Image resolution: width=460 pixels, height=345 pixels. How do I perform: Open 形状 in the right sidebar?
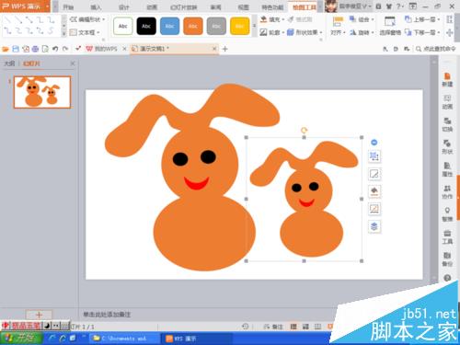click(447, 147)
